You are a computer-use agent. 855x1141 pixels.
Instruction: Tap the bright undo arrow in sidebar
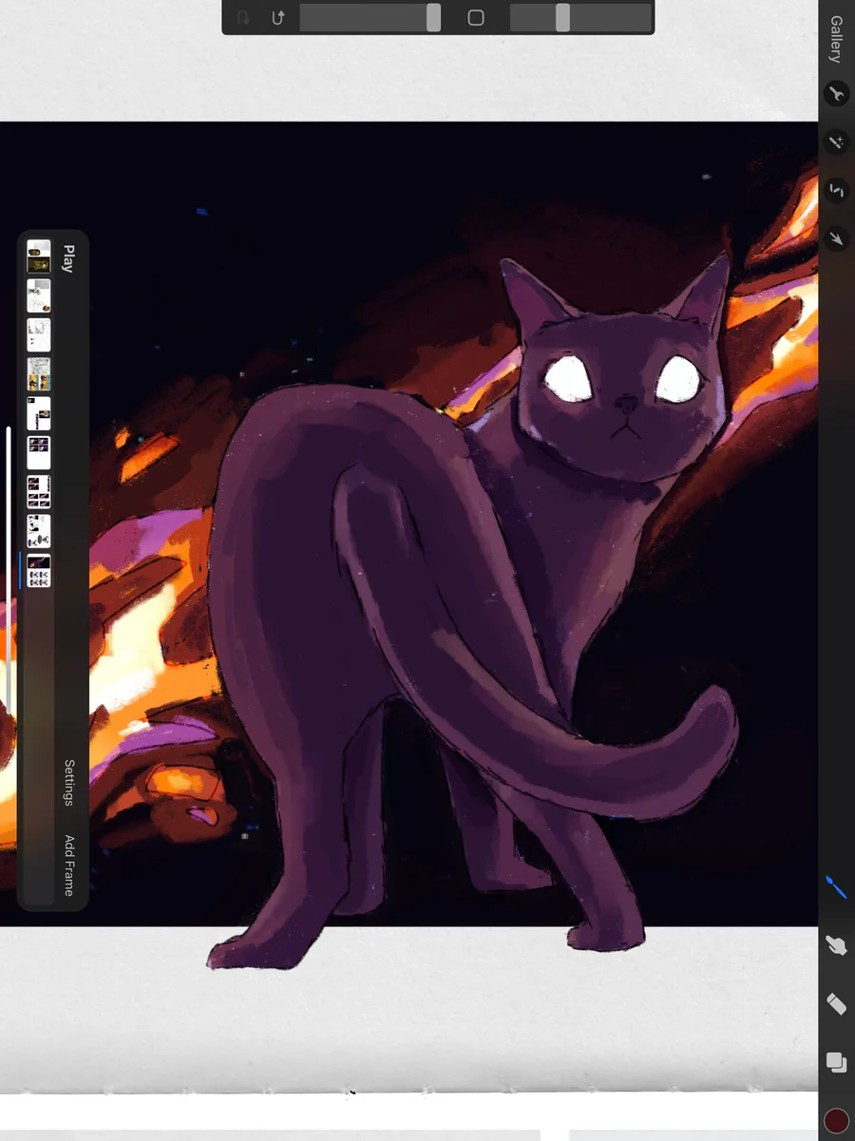coord(278,18)
